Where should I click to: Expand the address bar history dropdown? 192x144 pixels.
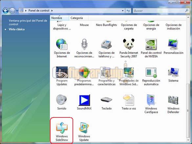tap(123, 11)
